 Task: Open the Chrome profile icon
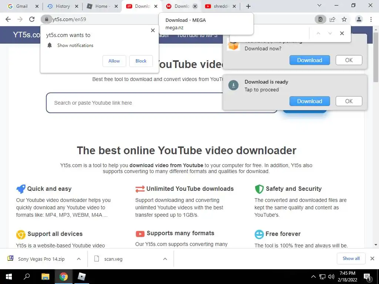point(359,19)
